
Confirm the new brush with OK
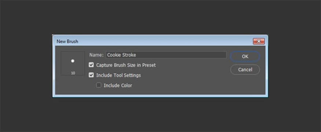point(245,56)
